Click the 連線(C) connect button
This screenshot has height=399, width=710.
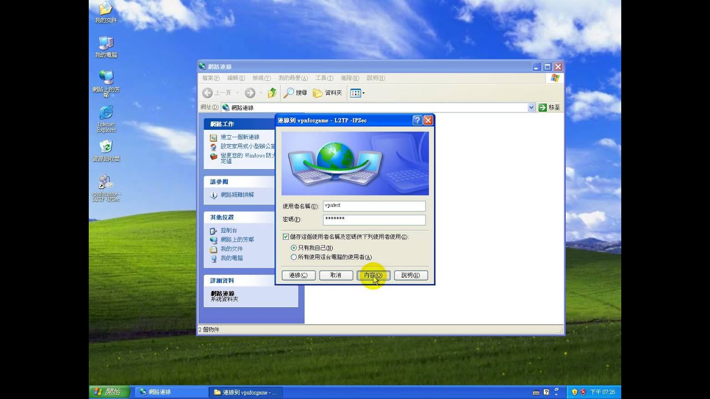298,275
